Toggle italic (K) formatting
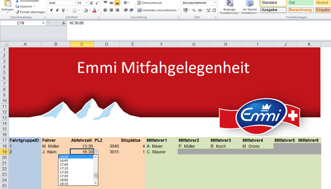 (x=57, y=10)
